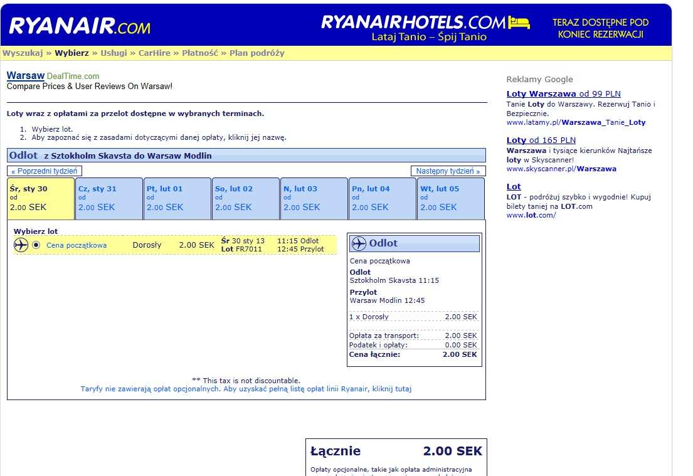This screenshot has height=476, width=693.
Task: Open the Lot ad headline link
Action: click(514, 186)
